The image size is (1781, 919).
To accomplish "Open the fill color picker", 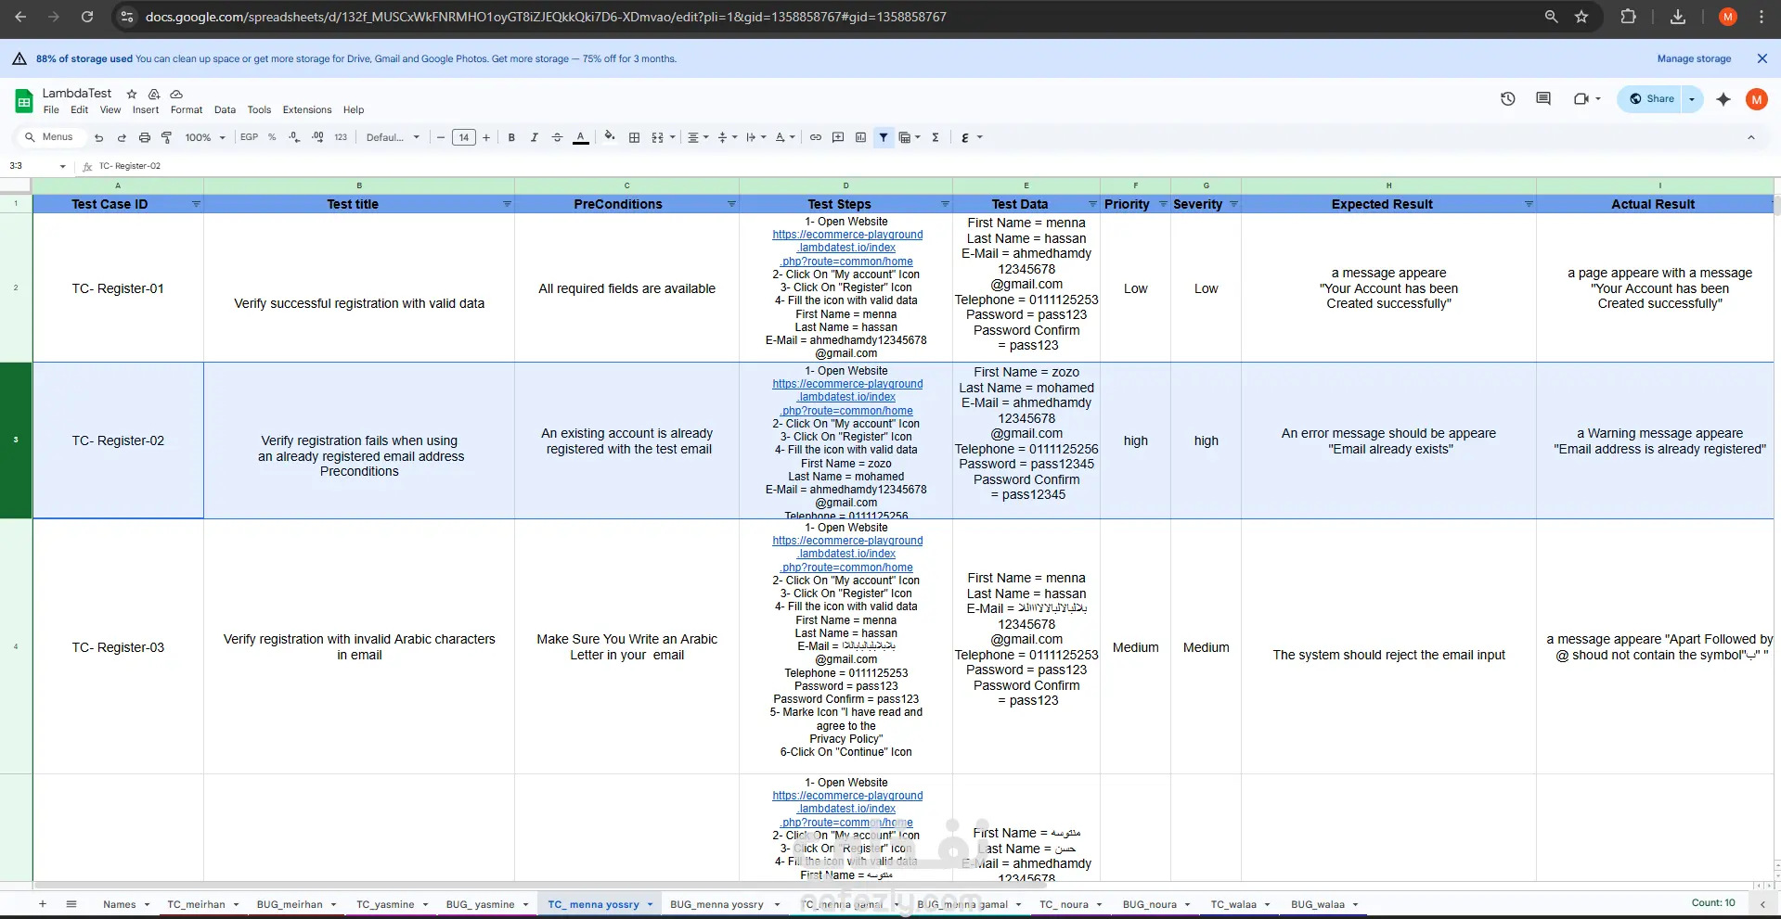I will coord(610,137).
